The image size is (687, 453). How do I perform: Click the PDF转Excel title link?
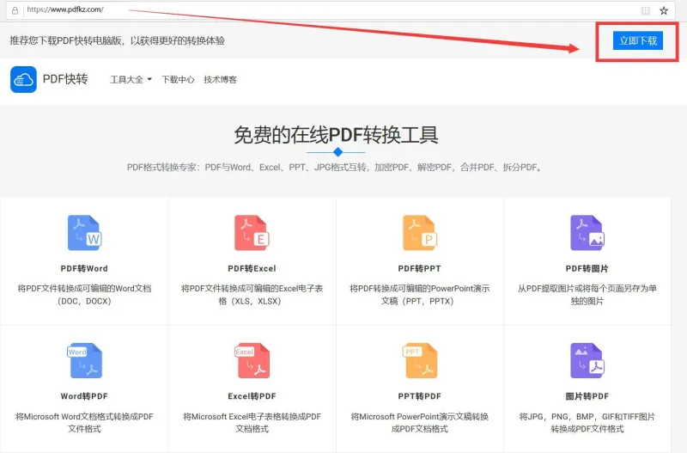click(252, 268)
